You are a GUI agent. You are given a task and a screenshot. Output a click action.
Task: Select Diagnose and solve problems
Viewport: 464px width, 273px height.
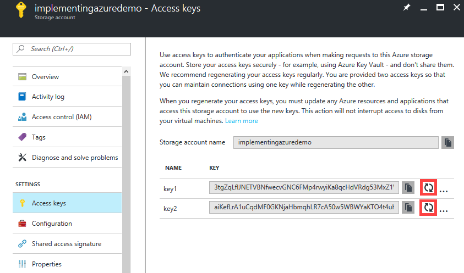tap(74, 158)
